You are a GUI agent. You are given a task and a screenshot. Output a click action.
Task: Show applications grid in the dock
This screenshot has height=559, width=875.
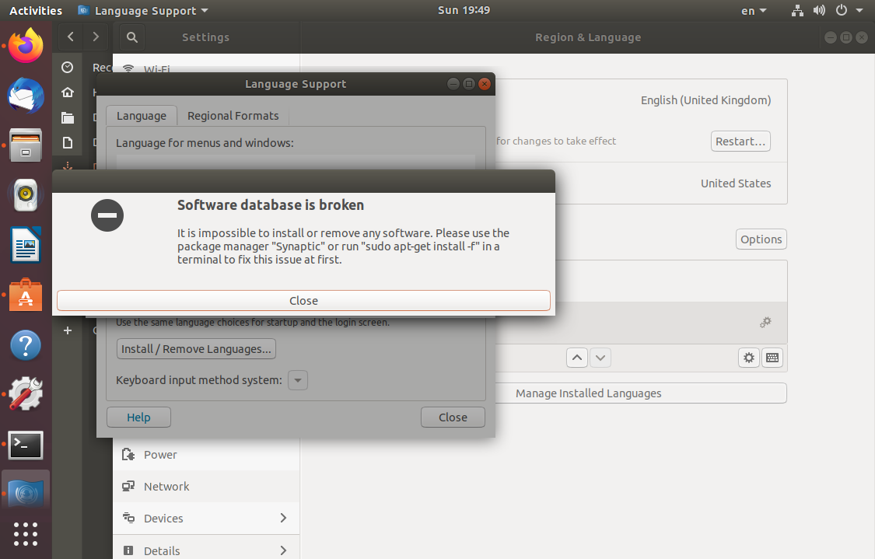26,534
